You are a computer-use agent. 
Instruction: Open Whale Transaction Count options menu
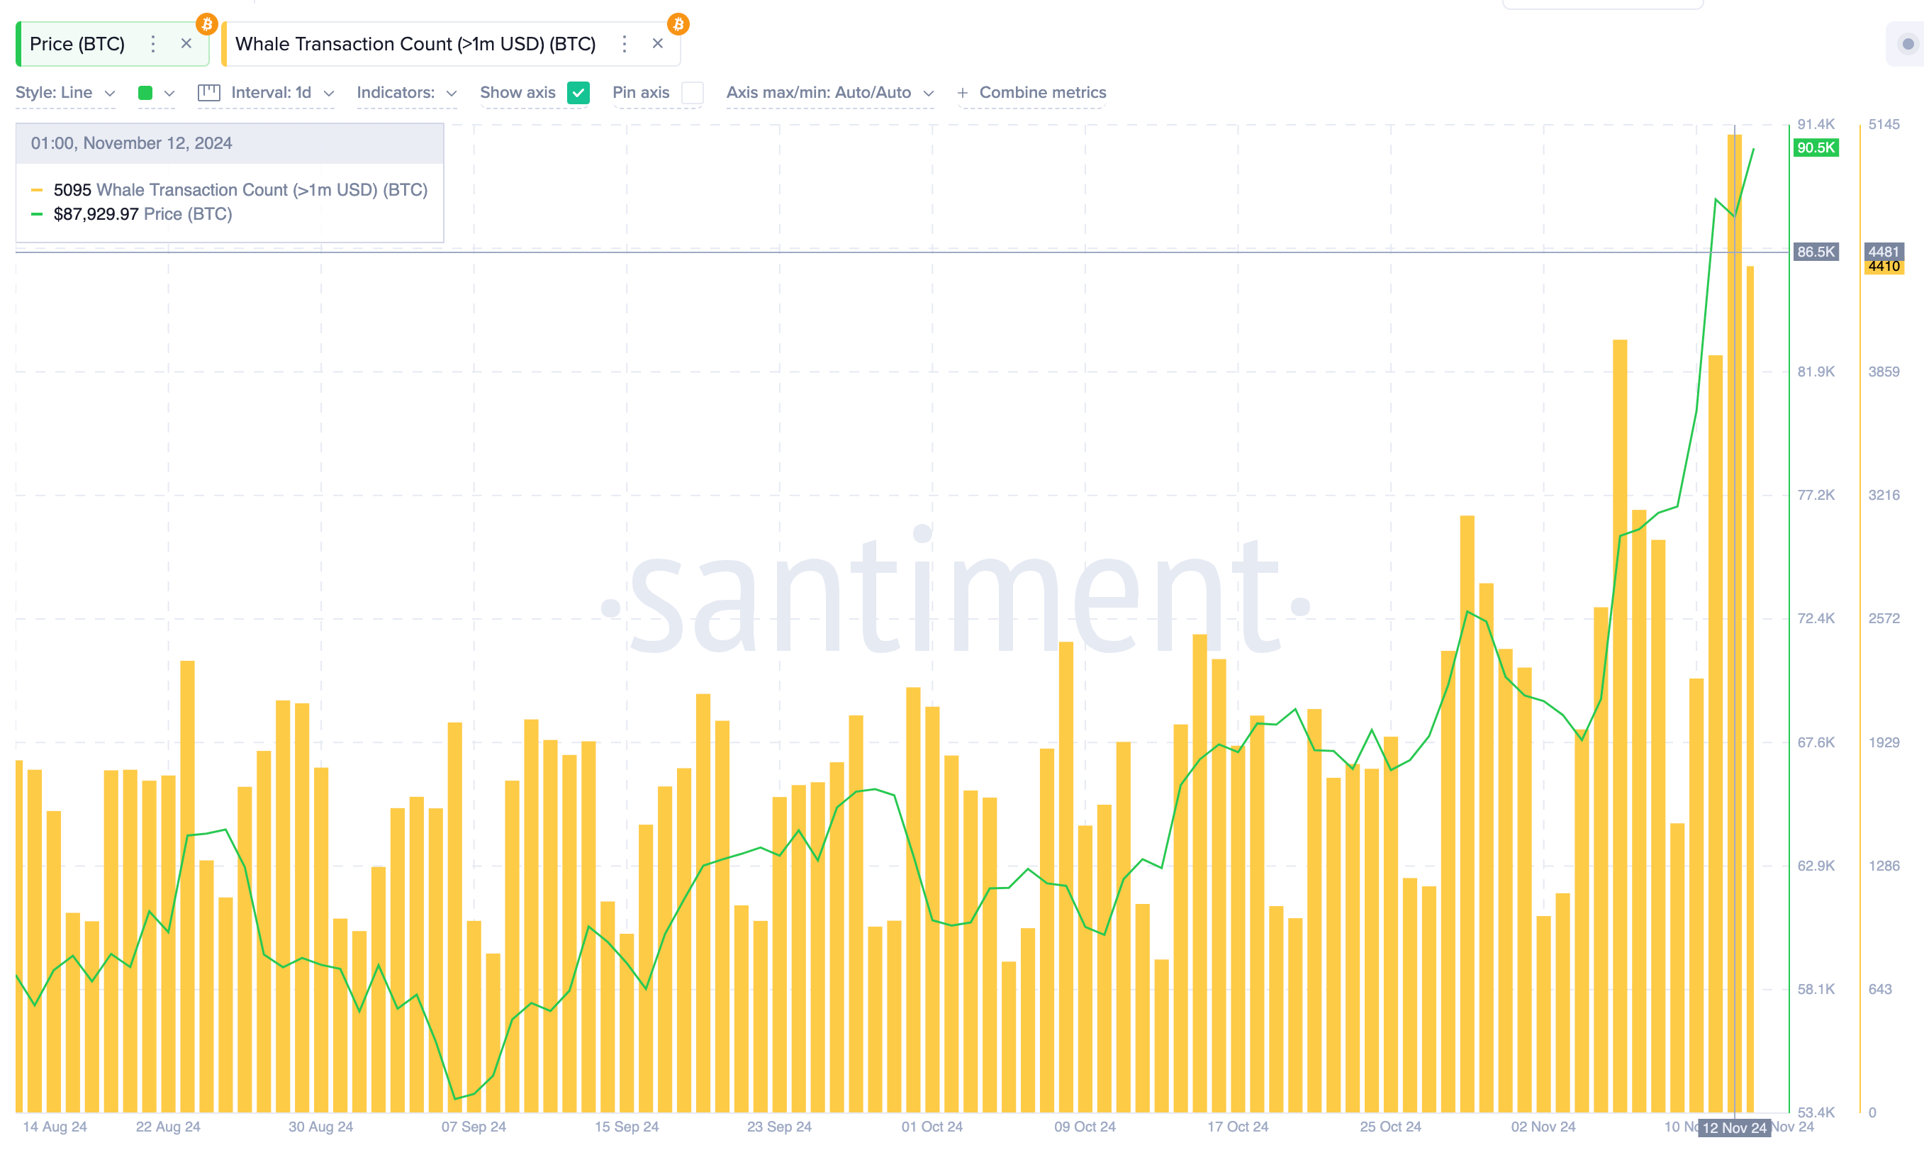click(x=624, y=44)
